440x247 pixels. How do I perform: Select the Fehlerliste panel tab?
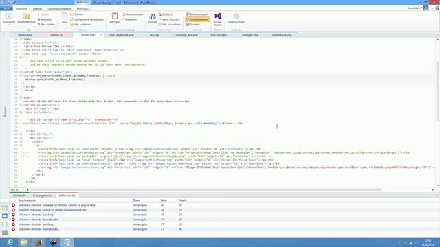click(x=67, y=196)
